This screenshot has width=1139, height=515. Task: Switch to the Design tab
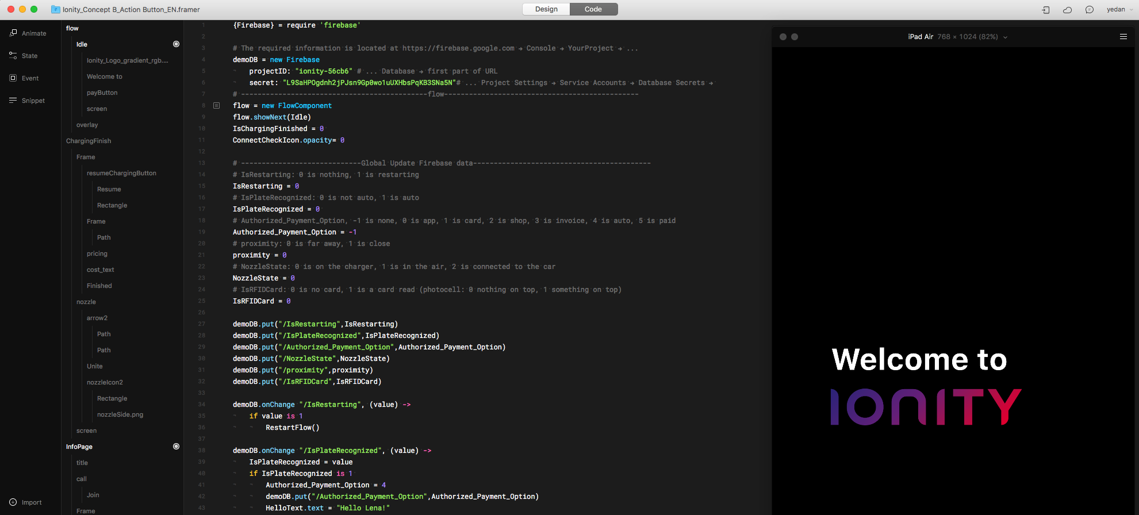[546, 9]
